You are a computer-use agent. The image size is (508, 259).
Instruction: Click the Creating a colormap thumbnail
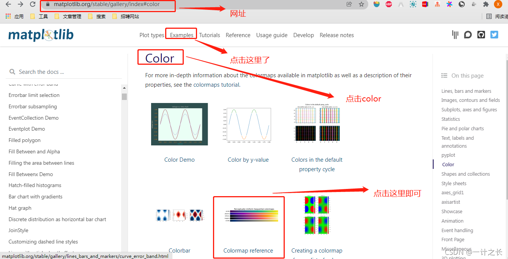point(317,215)
